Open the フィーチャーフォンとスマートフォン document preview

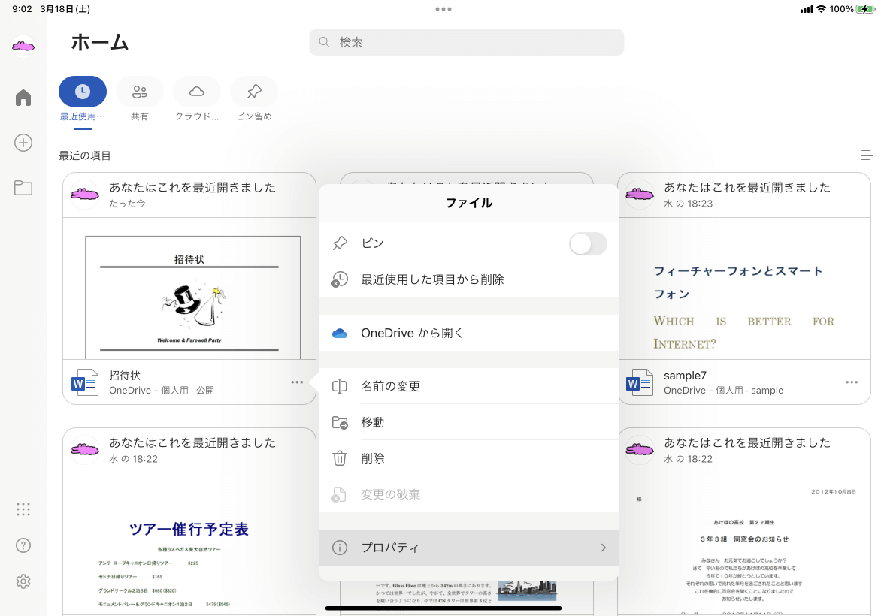click(x=744, y=288)
